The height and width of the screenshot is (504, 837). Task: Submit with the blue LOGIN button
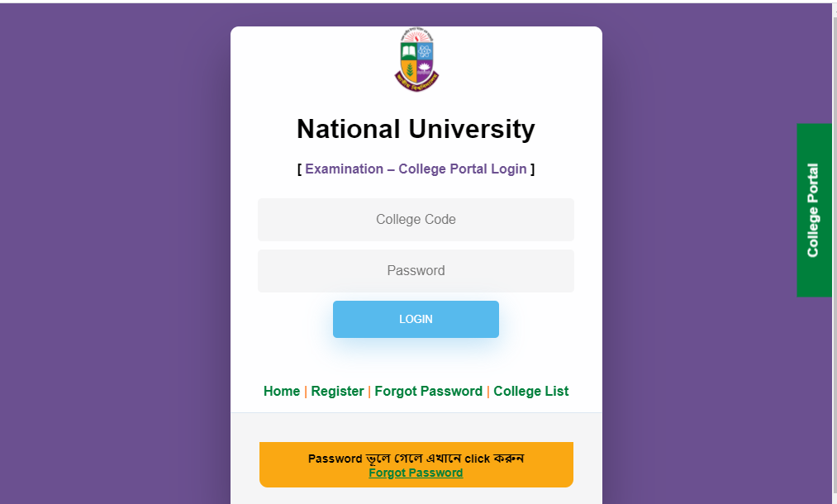tap(416, 319)
